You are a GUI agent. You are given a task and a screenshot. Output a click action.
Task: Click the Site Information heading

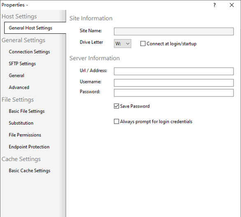point(91,18)
